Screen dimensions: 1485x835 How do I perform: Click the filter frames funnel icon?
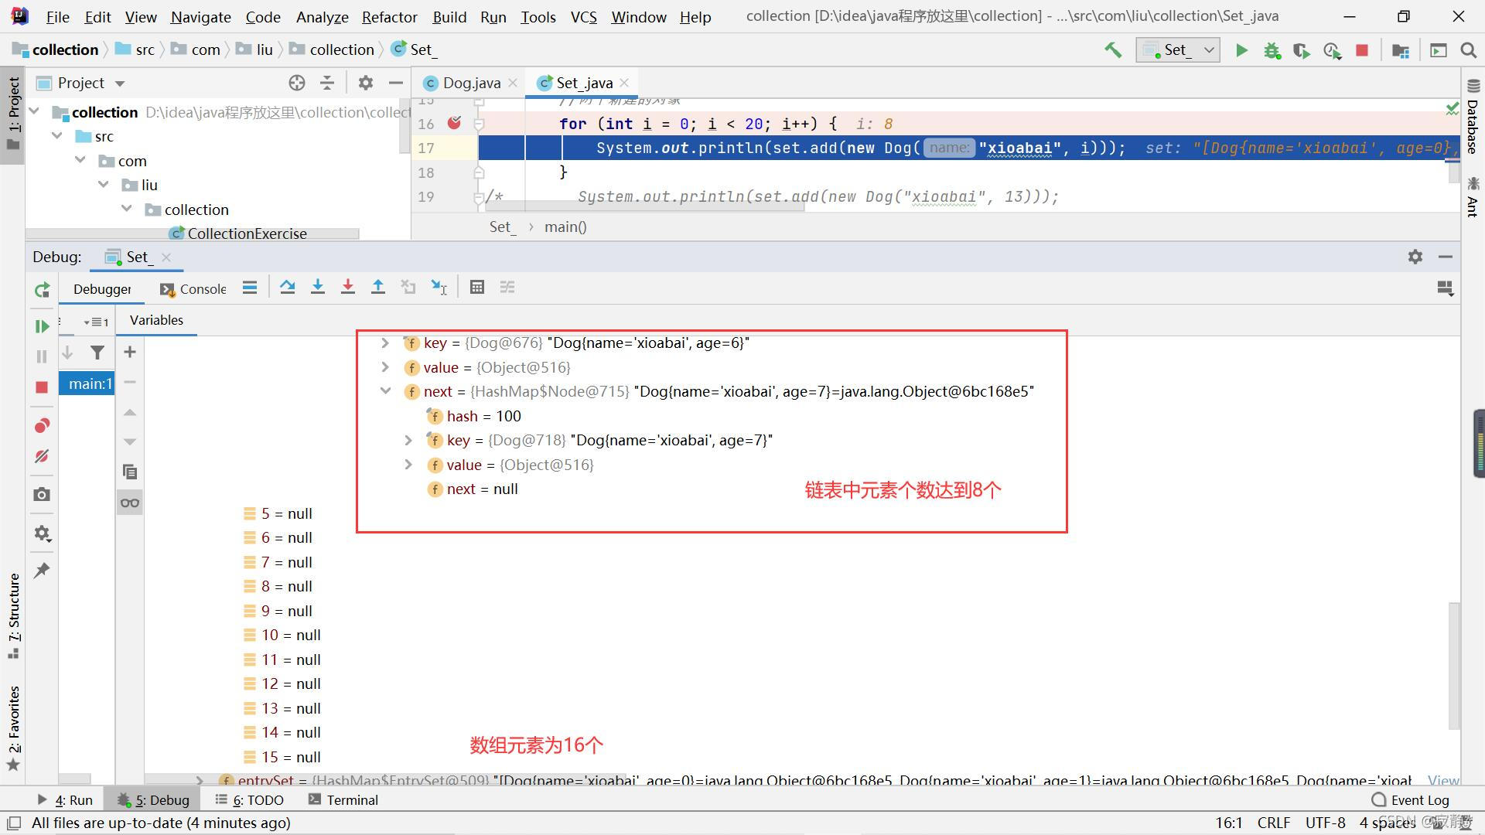click(97, 353)
